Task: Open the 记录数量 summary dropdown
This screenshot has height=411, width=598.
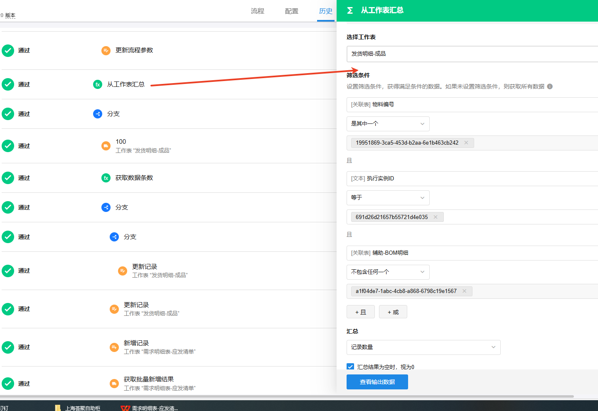Action: pyautogui.click(x=423, y=347)
